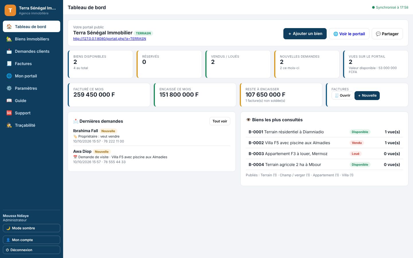Screen dimensions: 413x258
Task: Select B-0003 Appartement F3 à louer row
Action: click(324, 154)
